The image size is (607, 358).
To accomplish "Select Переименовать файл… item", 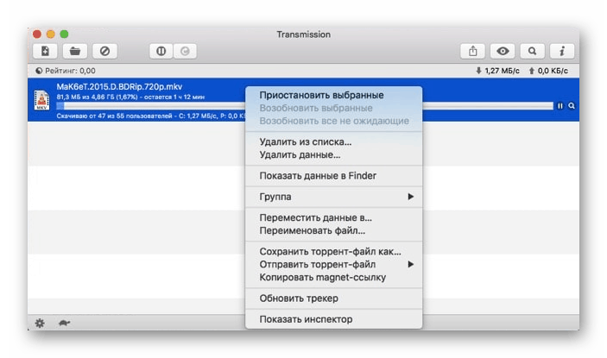I will pos(333,231).
